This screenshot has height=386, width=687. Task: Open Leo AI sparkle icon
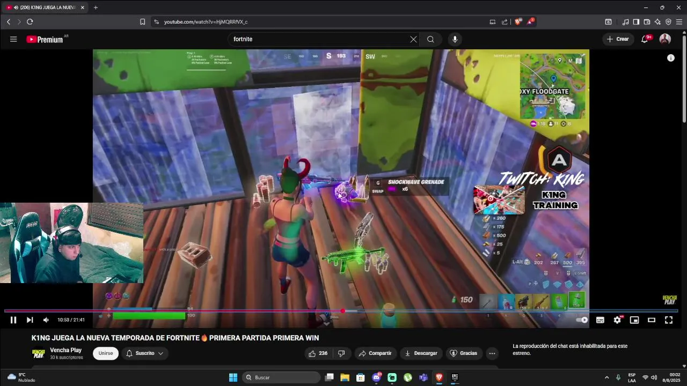click(657, 22)
